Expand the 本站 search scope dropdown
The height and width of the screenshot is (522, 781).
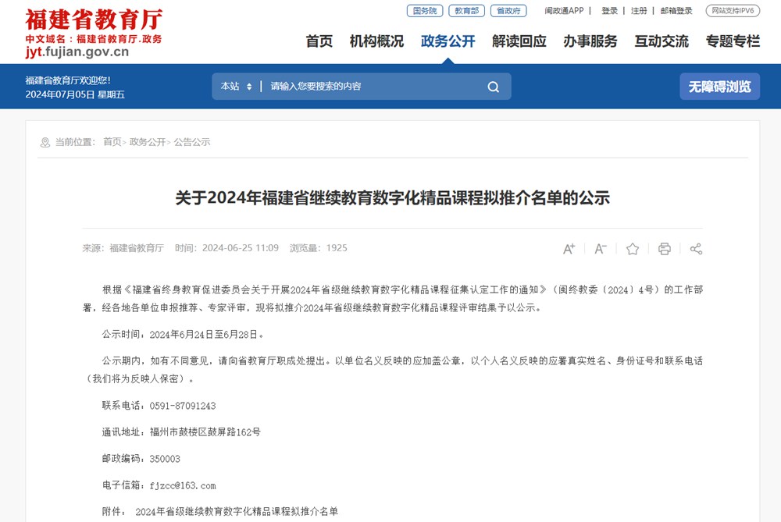point(236,87)
